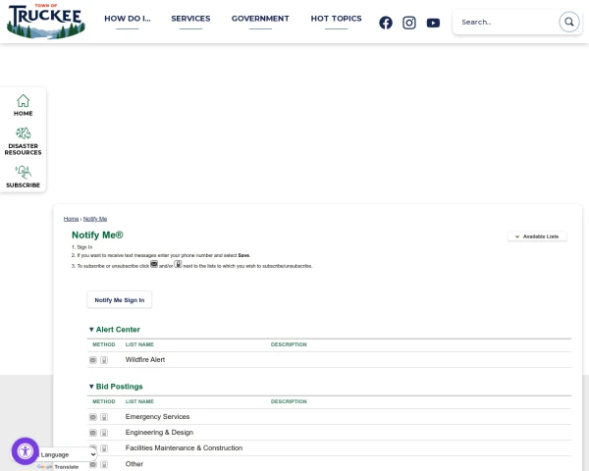Open the YouTube channel icon
The height and width of the screenshot is (471, 589).
click(433, 23)
